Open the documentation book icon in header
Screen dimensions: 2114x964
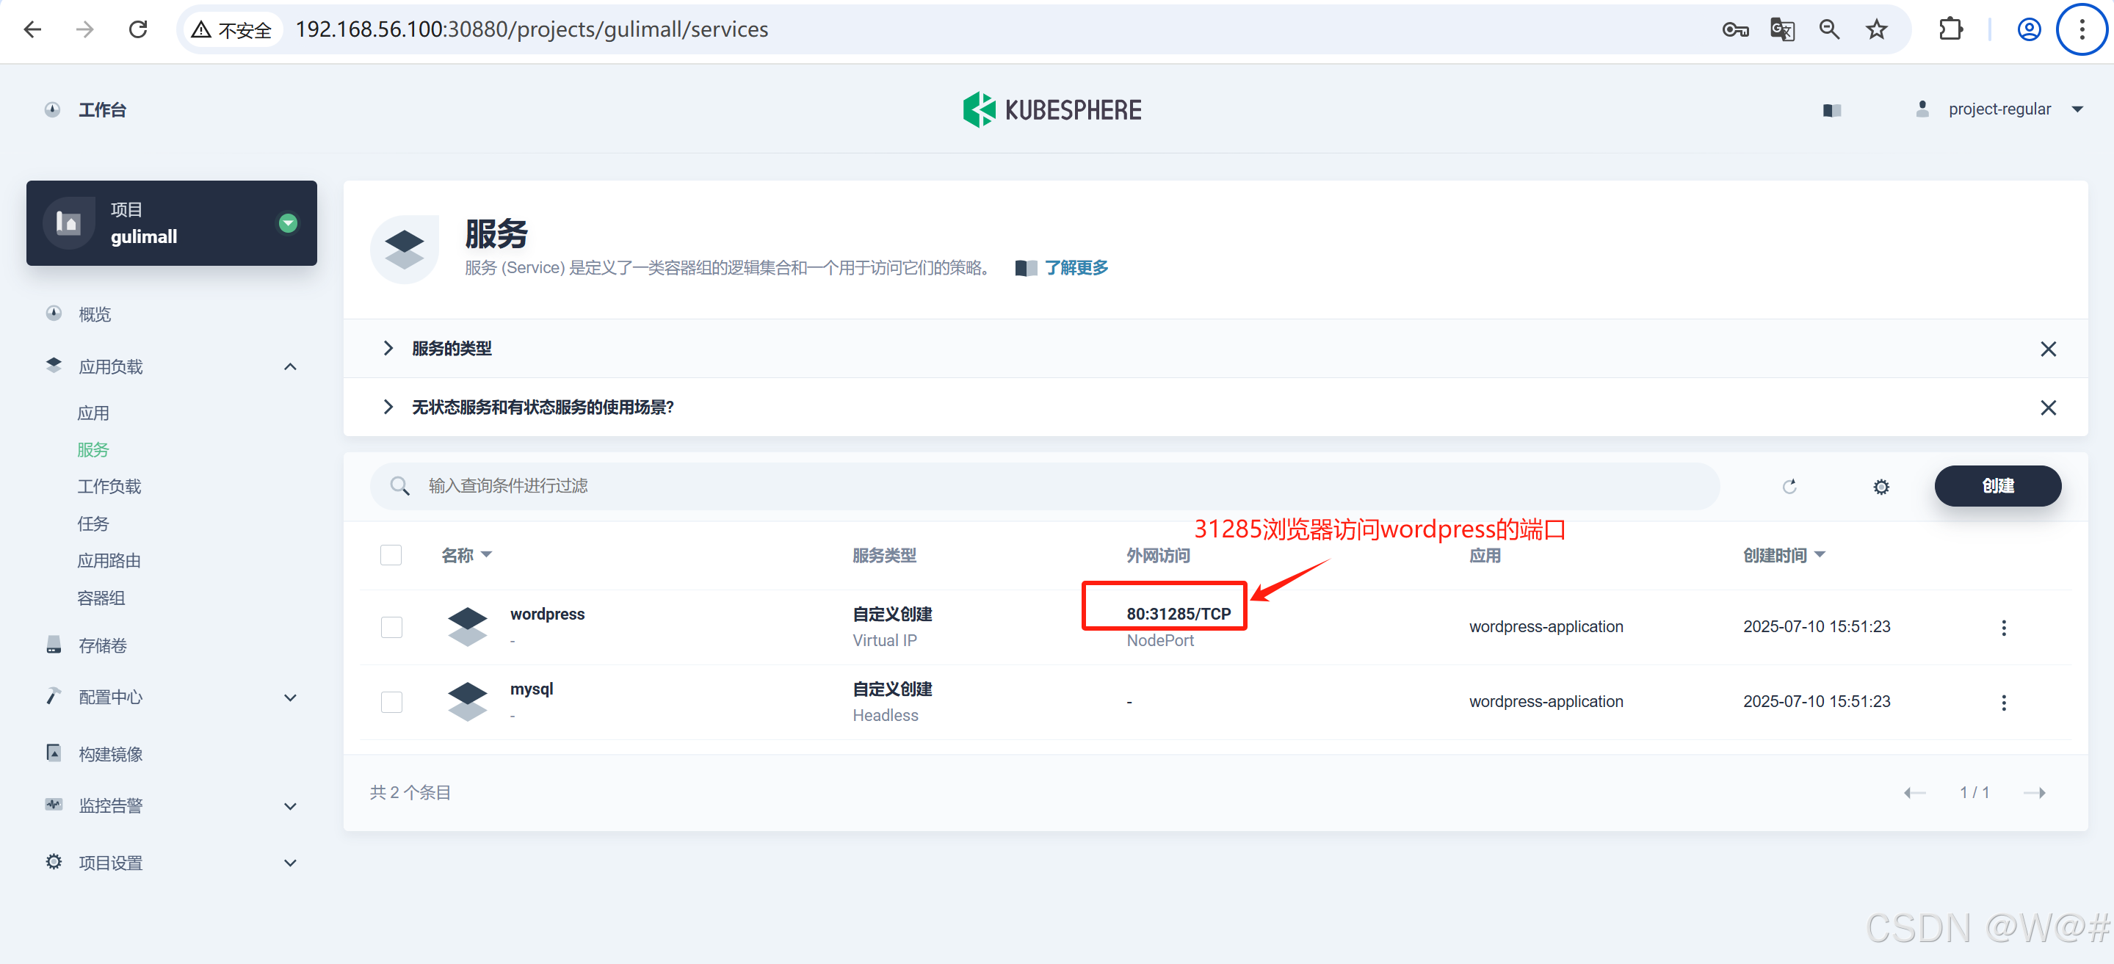[x=1832, y=110]
